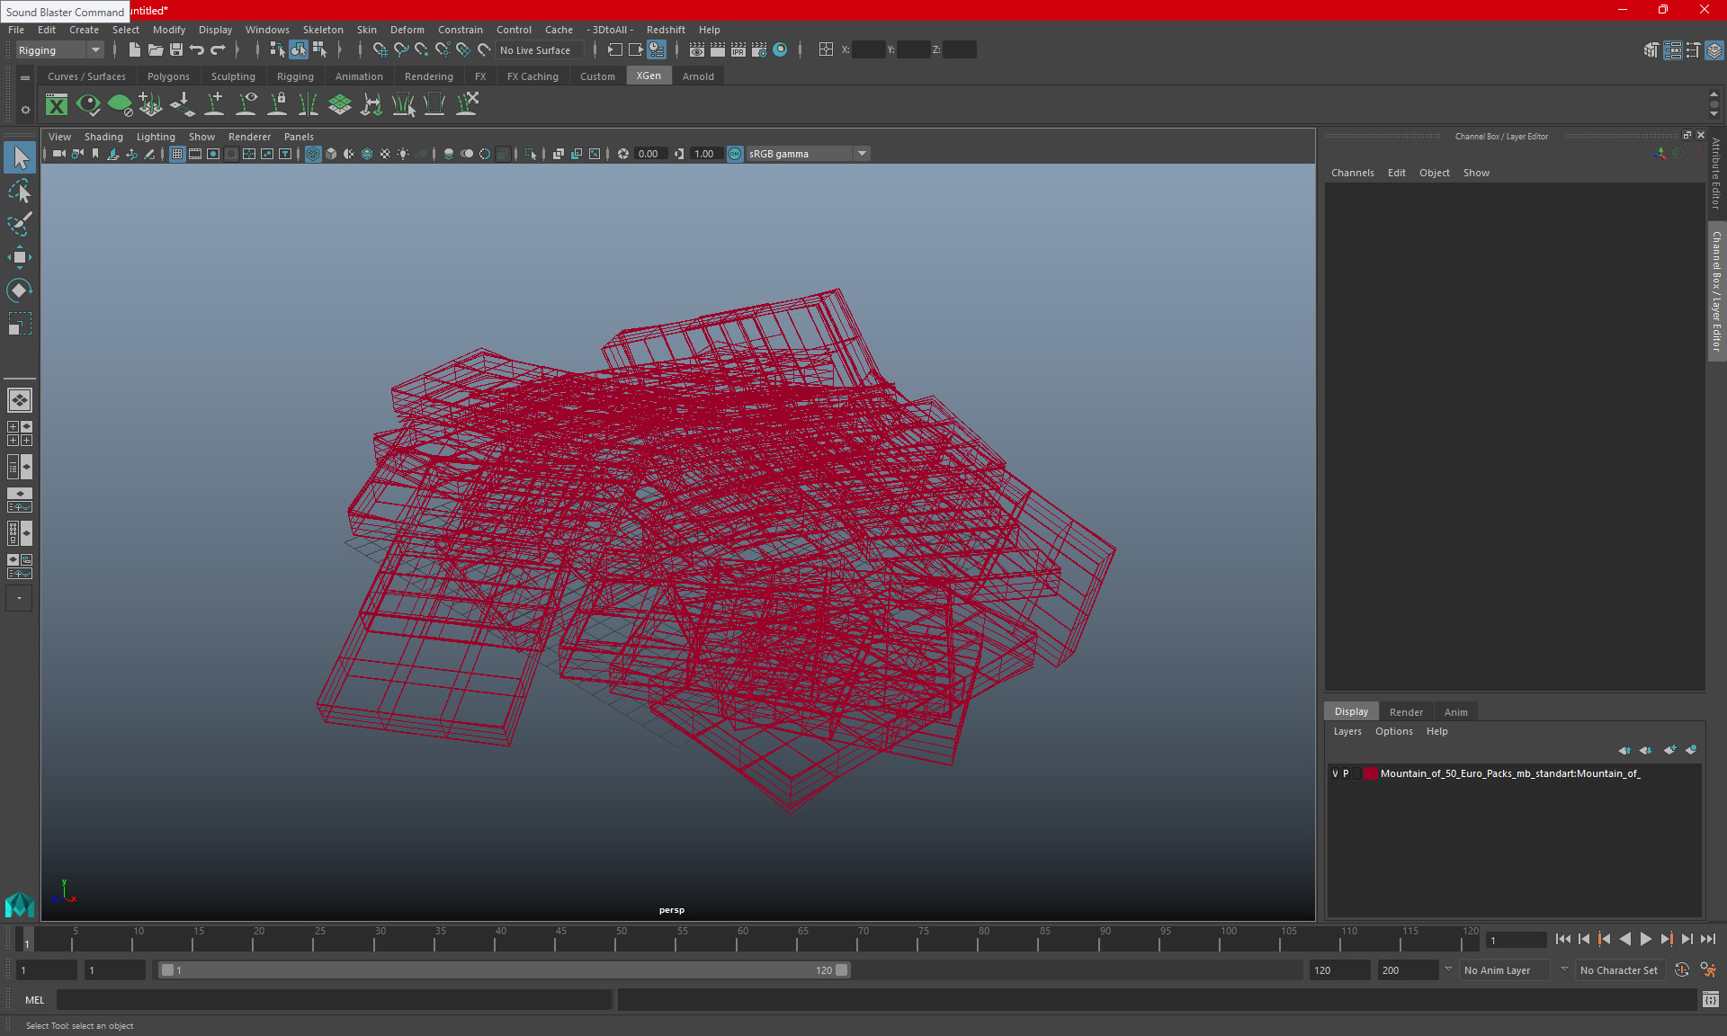Create layer from selected objects icon

coord(1691,750)
